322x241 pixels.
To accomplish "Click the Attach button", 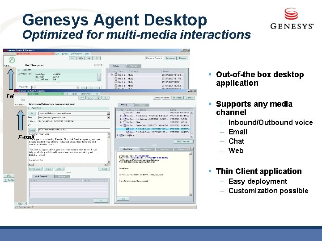I will [32, 130].
